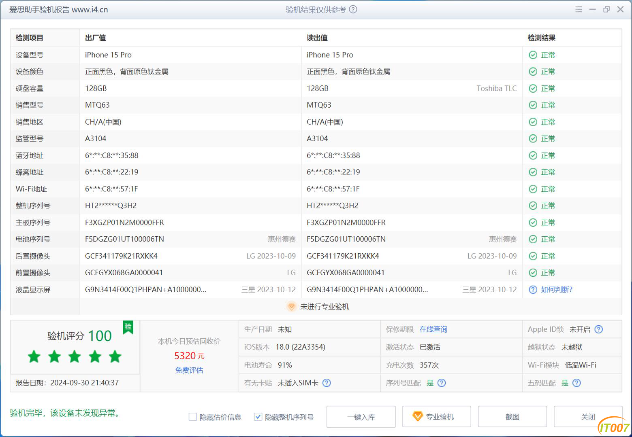The height and width of the screenshot is (437, 632).
Task: Click the 专业验机 button
Action: pos(436,417)
